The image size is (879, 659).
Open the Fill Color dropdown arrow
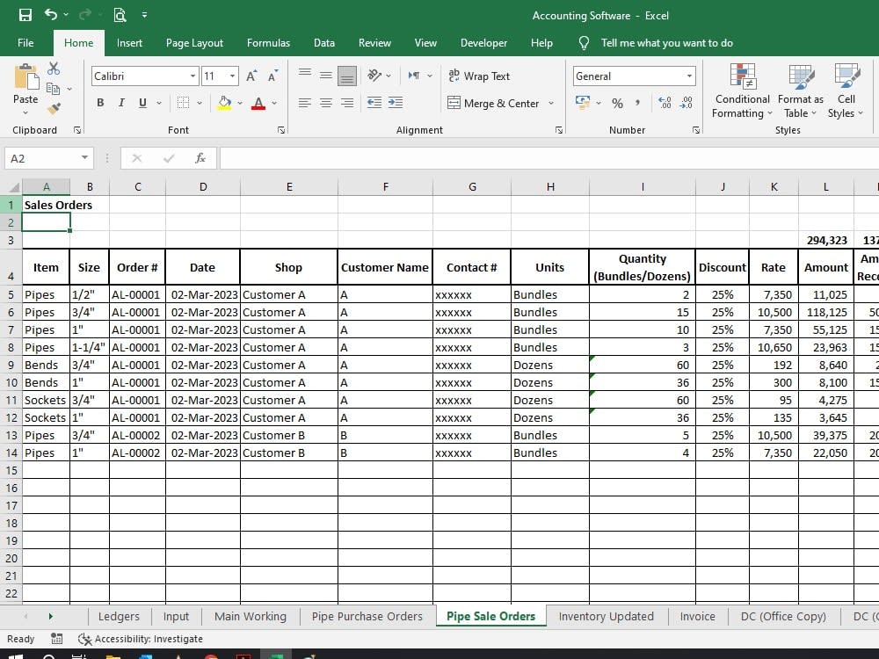[237, 103]
